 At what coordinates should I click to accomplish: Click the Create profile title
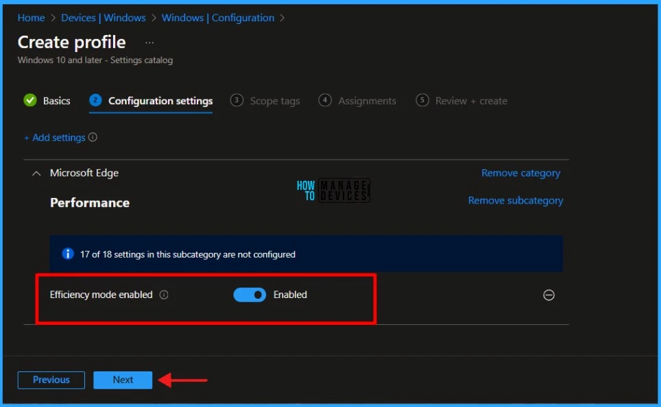(x=72, y=42)
